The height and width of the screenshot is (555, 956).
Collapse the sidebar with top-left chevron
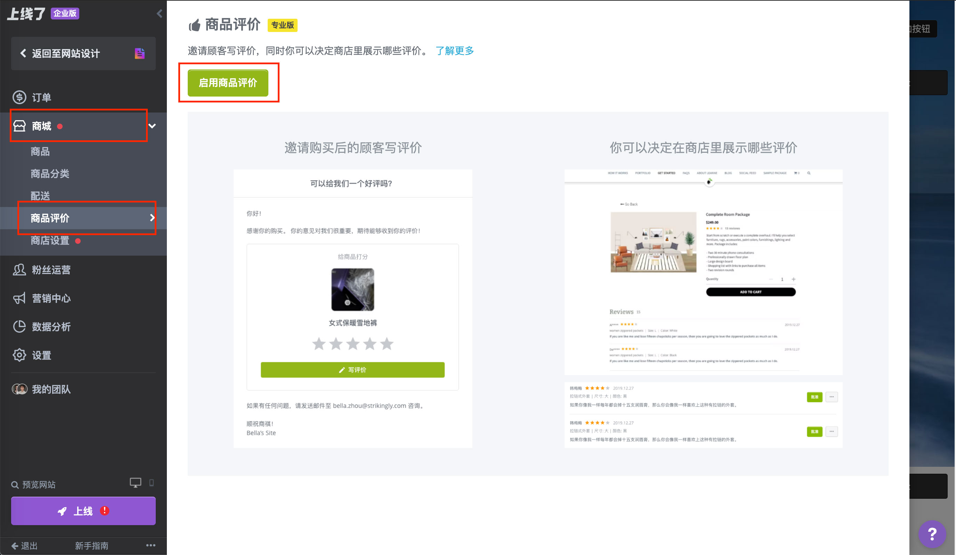click(159, 13)
